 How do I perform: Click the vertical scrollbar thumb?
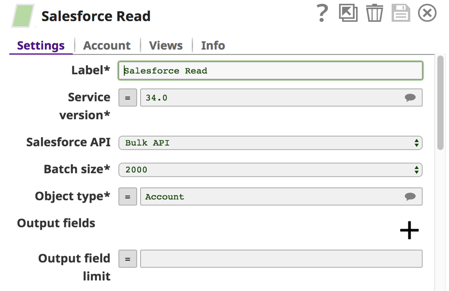[440, 103]
